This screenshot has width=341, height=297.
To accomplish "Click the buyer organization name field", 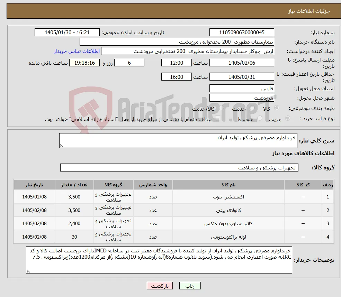I will click(x=177, y=42).
